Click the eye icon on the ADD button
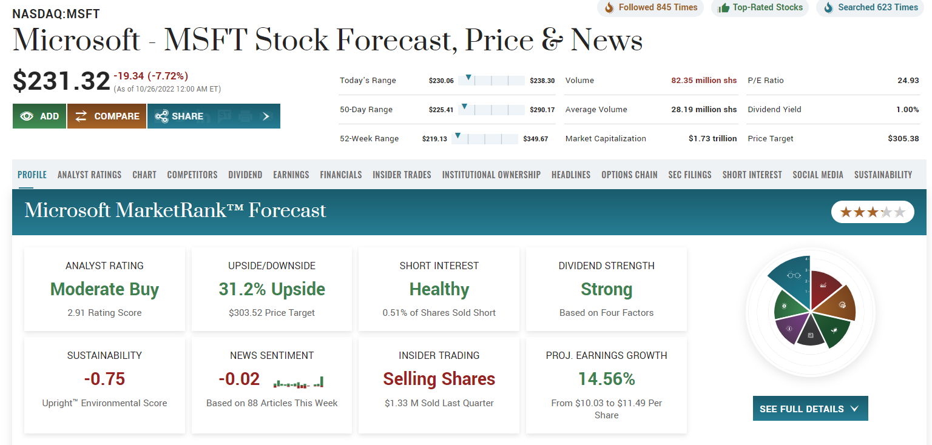932x445 pixels. [x=27, y=116]
